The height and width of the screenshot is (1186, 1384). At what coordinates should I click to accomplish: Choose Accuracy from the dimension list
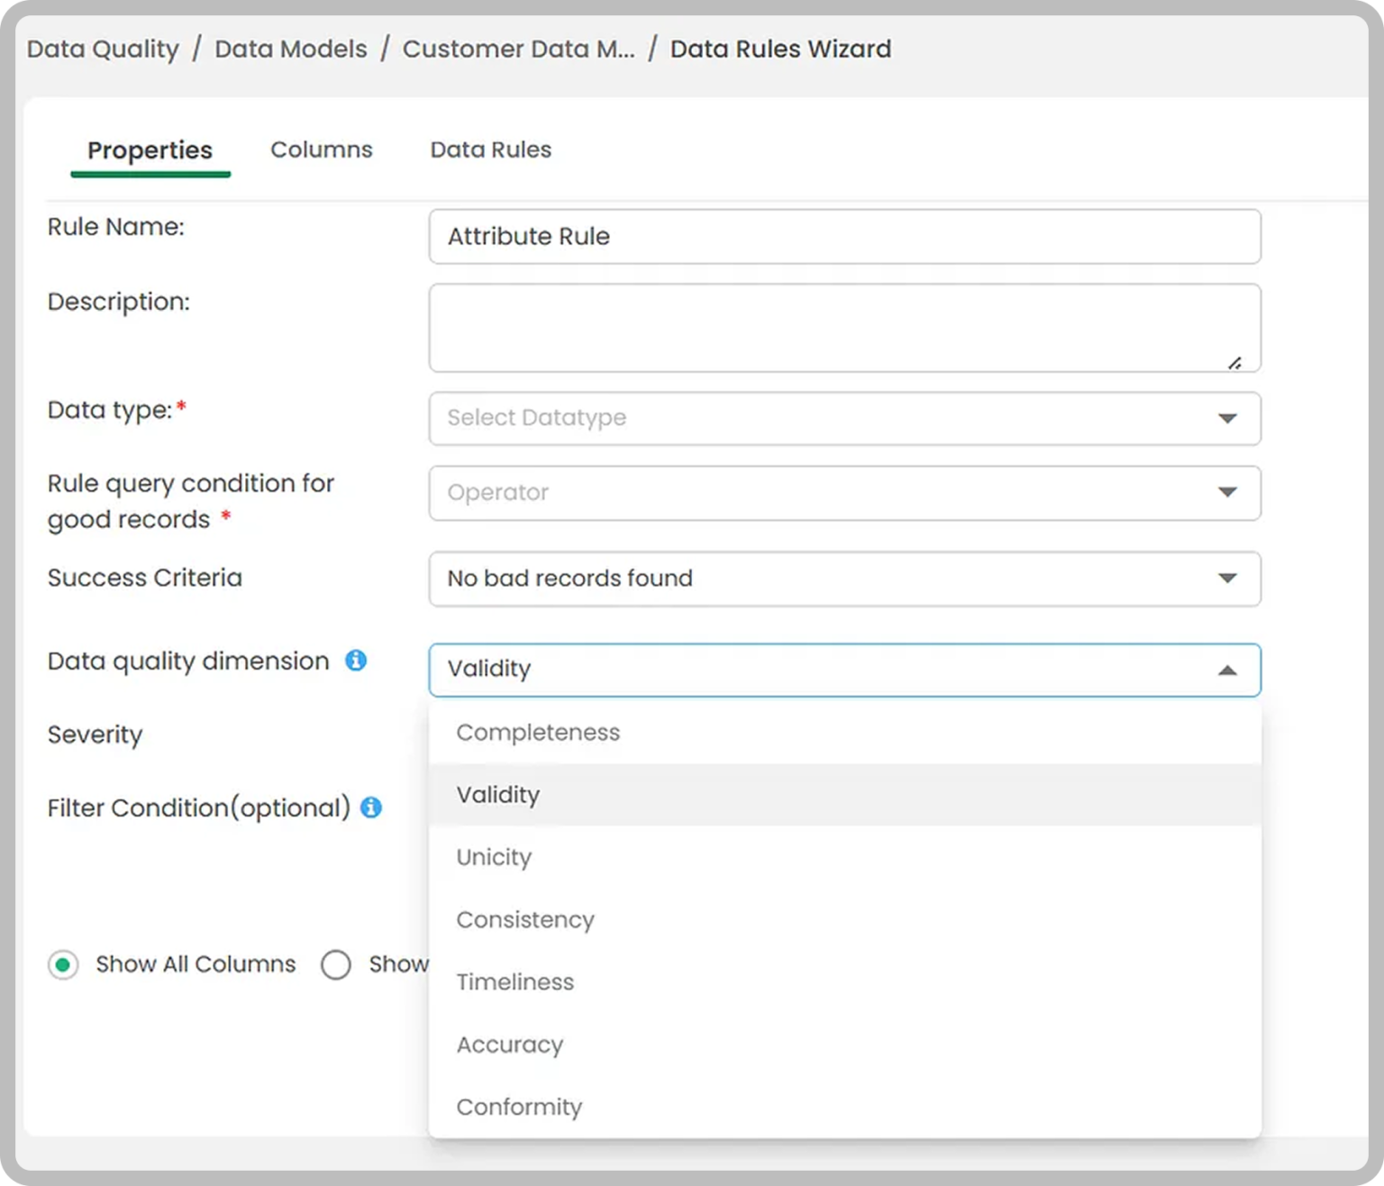(845, 1045)
